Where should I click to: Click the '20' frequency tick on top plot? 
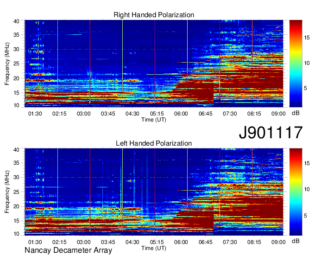[x=16, y=78]
